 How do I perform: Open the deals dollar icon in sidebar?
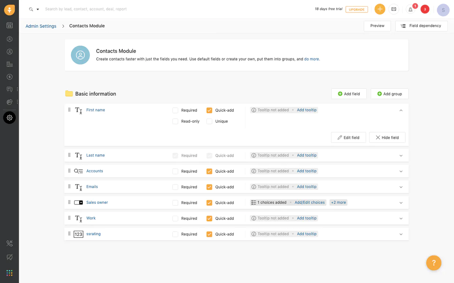[x=10, y=77]
